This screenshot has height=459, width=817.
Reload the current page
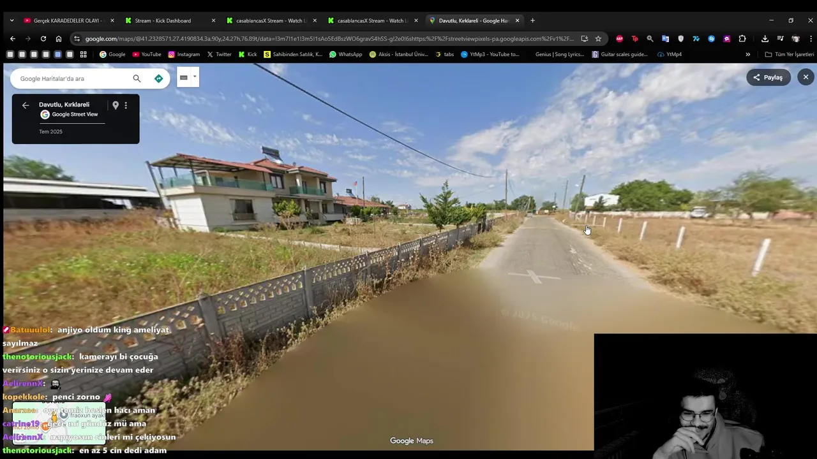43,38
